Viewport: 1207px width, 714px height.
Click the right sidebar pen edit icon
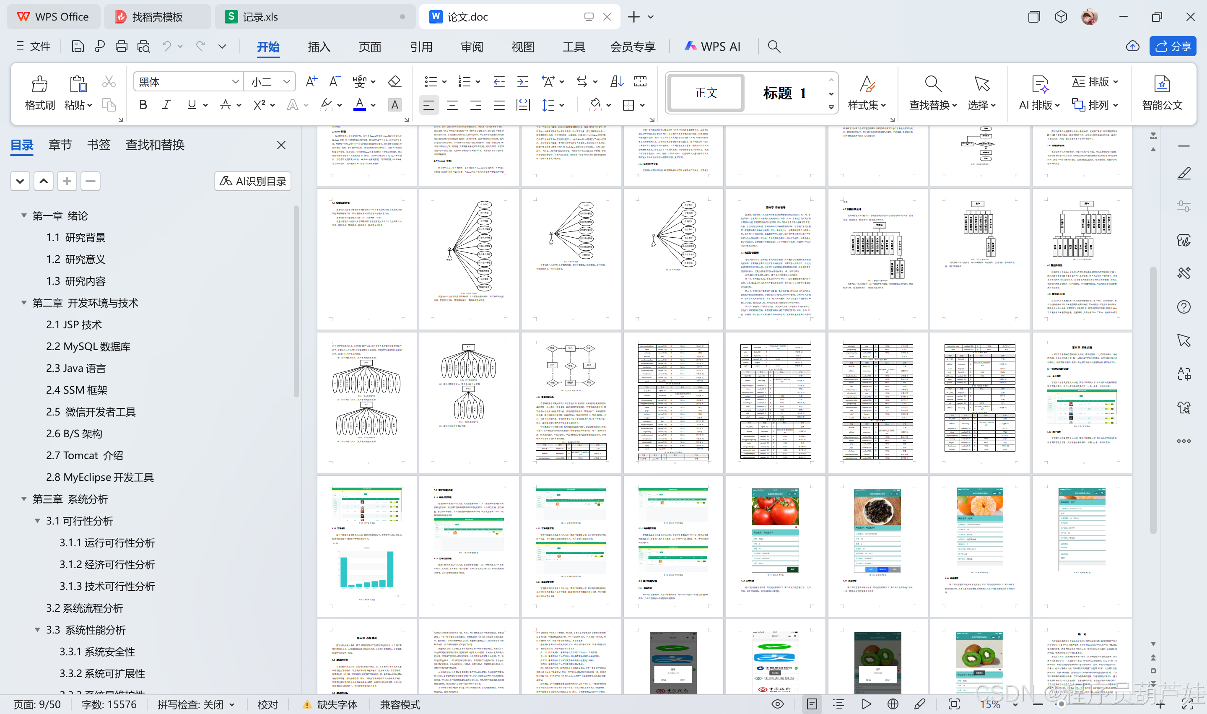point(1184,173)
